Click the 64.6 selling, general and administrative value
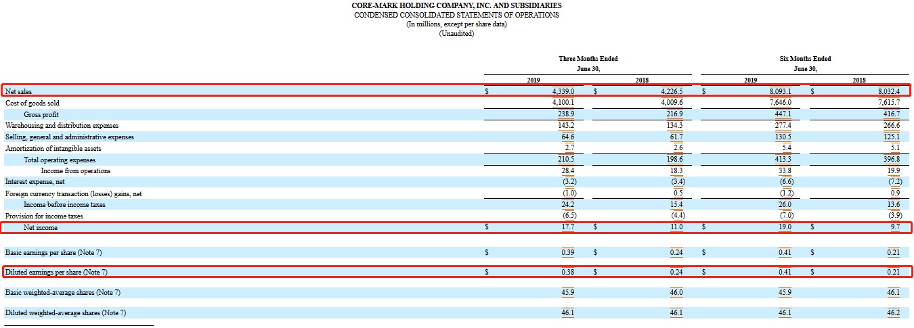The image size is (914, 328). [567, 137]
